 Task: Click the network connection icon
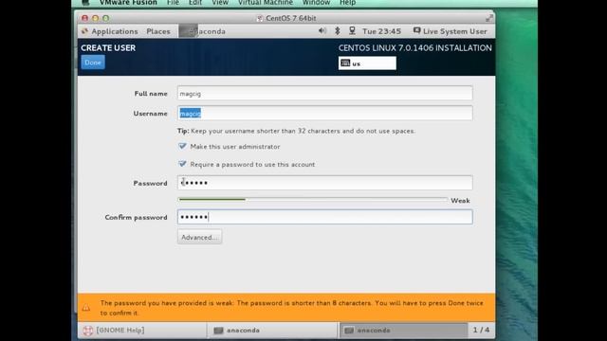pyautogui.click(x=352, y=31)
